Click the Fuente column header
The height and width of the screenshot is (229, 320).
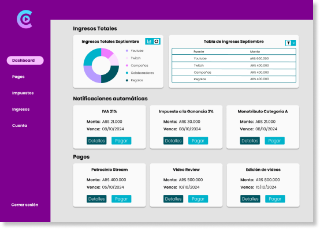click(199, 51)
